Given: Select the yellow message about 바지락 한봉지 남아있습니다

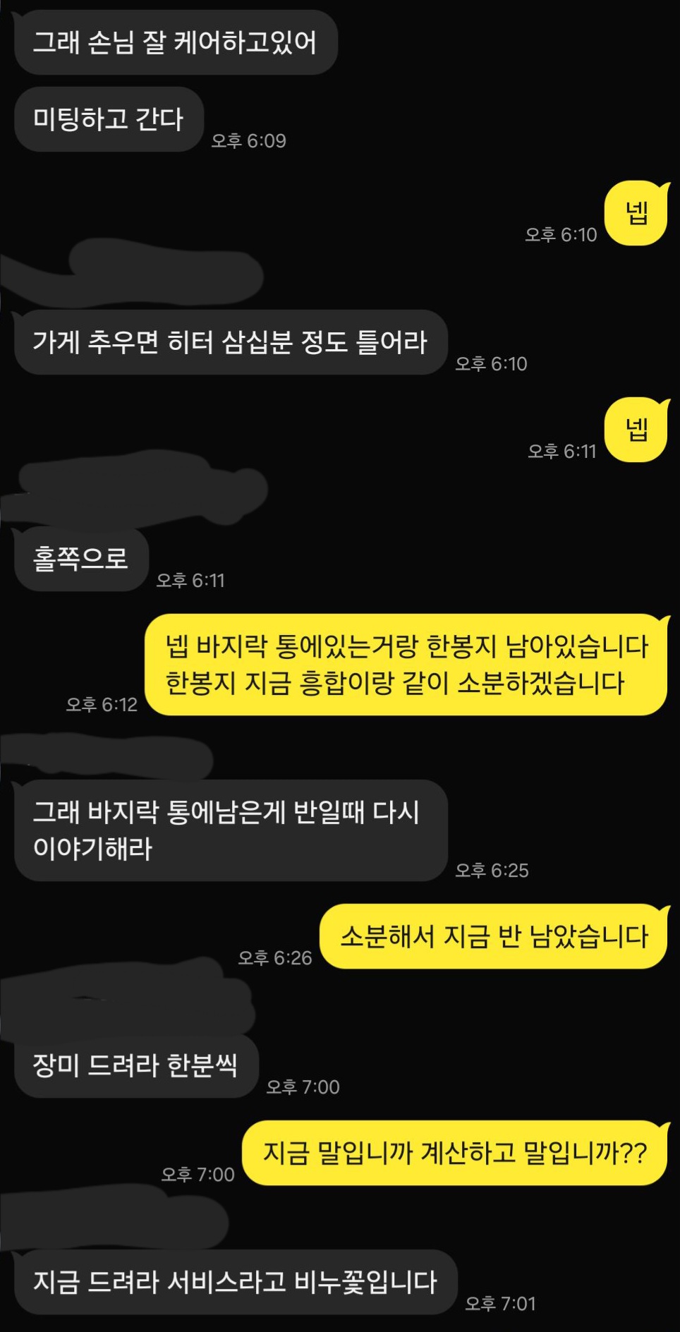Looking at the screenshot, I should 406,665.
